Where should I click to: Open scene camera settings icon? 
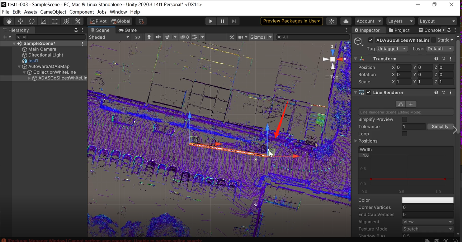click(x=241, y=37)
